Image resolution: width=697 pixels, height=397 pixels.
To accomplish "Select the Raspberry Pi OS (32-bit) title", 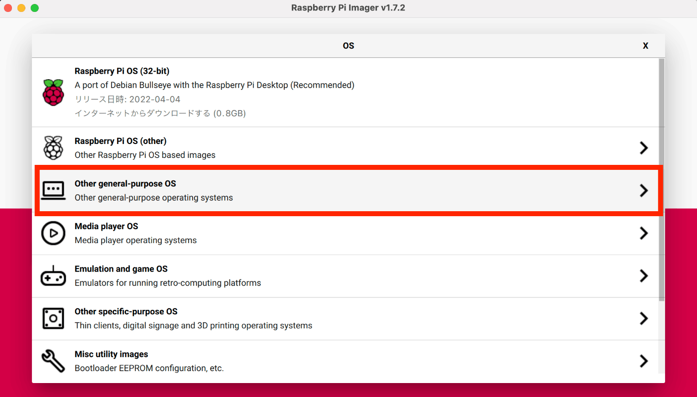I will coord(122,71).
